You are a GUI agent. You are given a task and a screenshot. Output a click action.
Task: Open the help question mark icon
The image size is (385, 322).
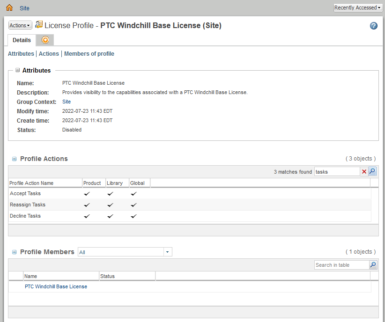pyautogui.click(x=374, y=26)
